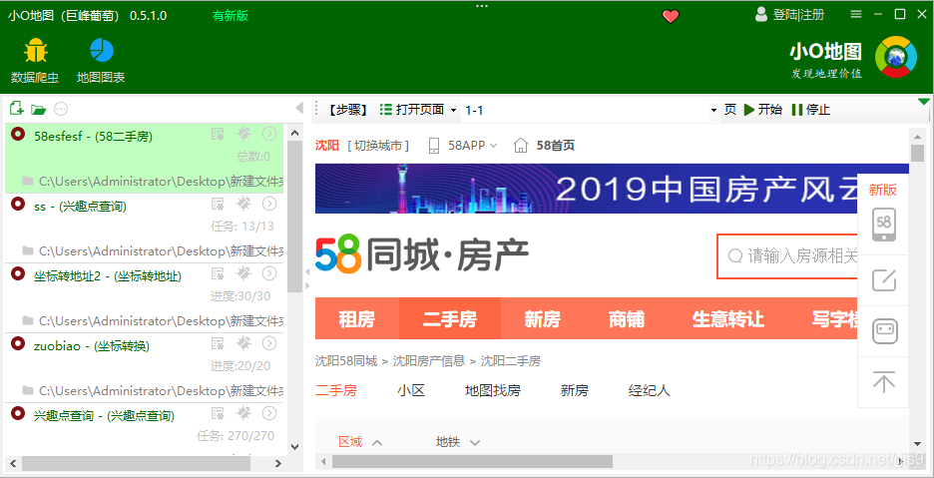Select the ss - (兴趣点查询) task
The width and height of the screenshot is (934, 478).
point(81,207)
